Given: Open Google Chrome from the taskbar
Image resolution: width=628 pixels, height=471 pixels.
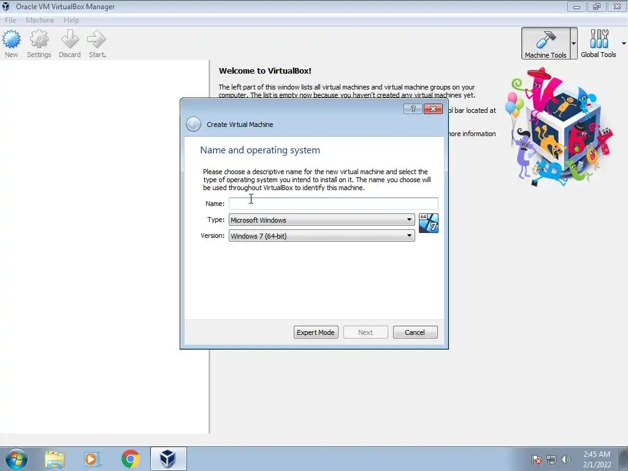Looking at the screenshot, I should click(x=130, y=459).
